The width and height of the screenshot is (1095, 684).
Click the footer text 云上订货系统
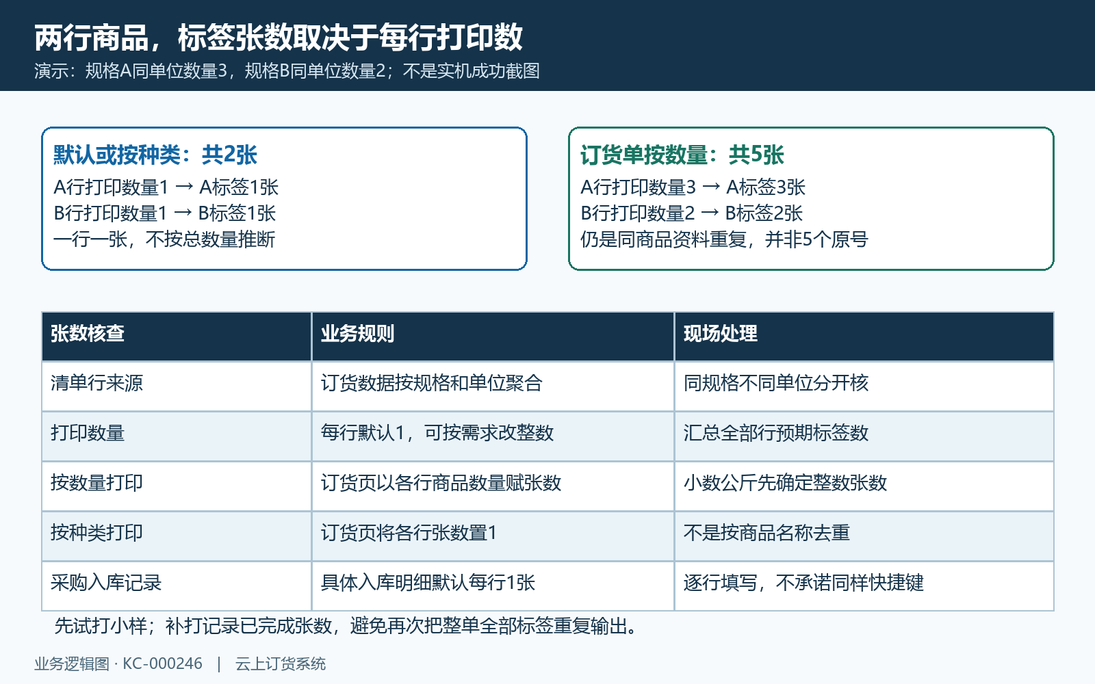tap(281, 663)
